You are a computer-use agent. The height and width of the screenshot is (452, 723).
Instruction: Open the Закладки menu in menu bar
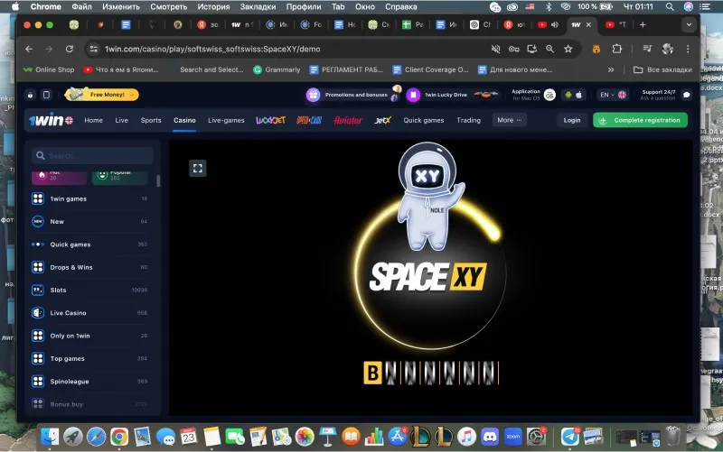(258, 6)
